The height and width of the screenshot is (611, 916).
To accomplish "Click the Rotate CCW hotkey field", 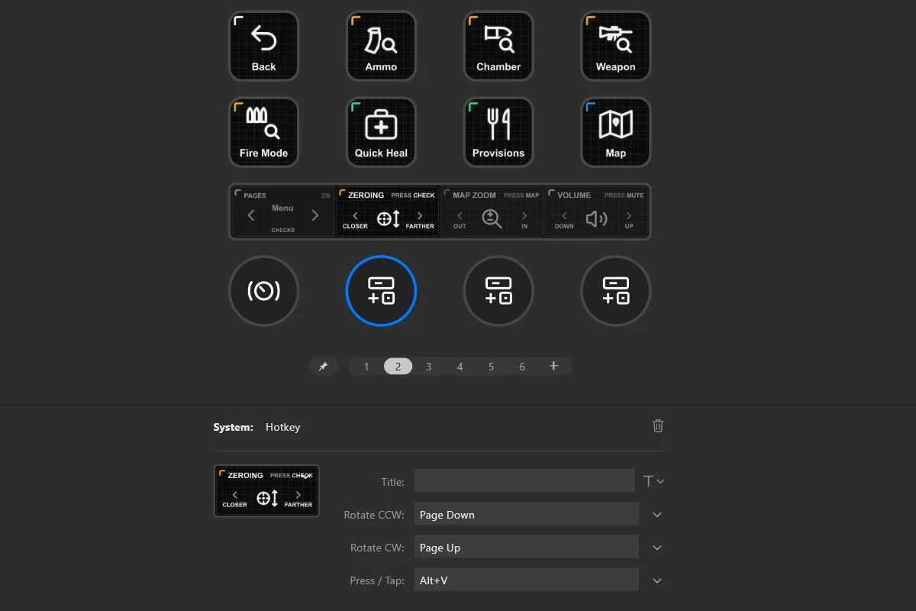I will 527,514.
